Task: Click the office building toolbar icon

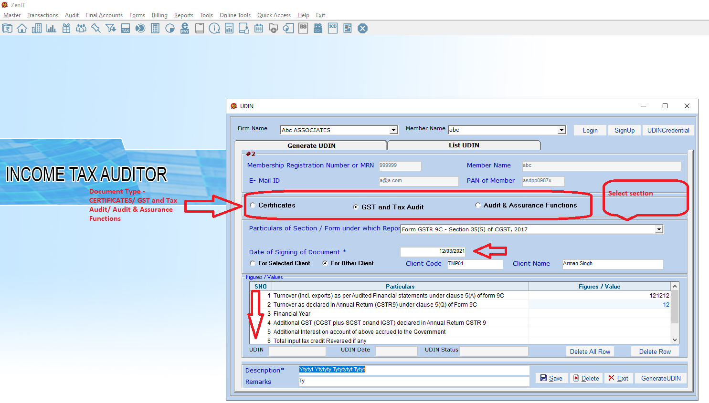Action: (x=37, y=29)
